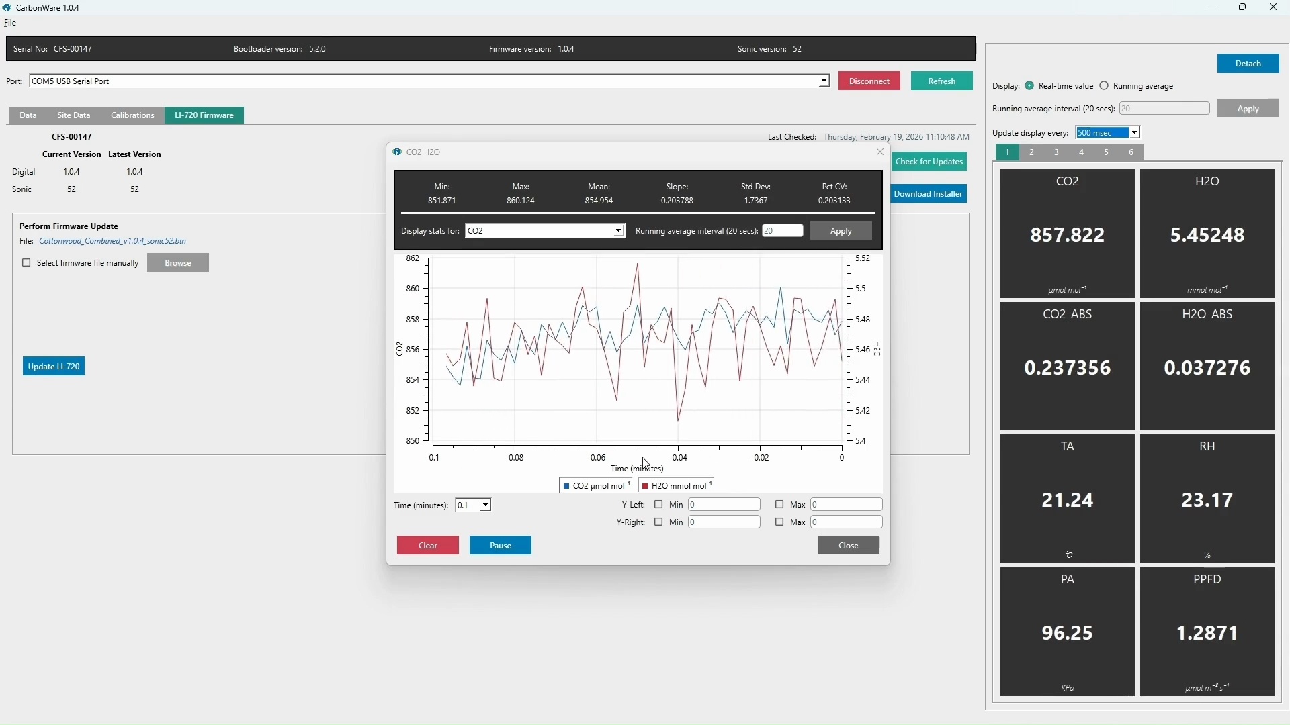Click the CO2 legend blue swatch
This screenshot has width=1290, height=725.
coord(567,486)
